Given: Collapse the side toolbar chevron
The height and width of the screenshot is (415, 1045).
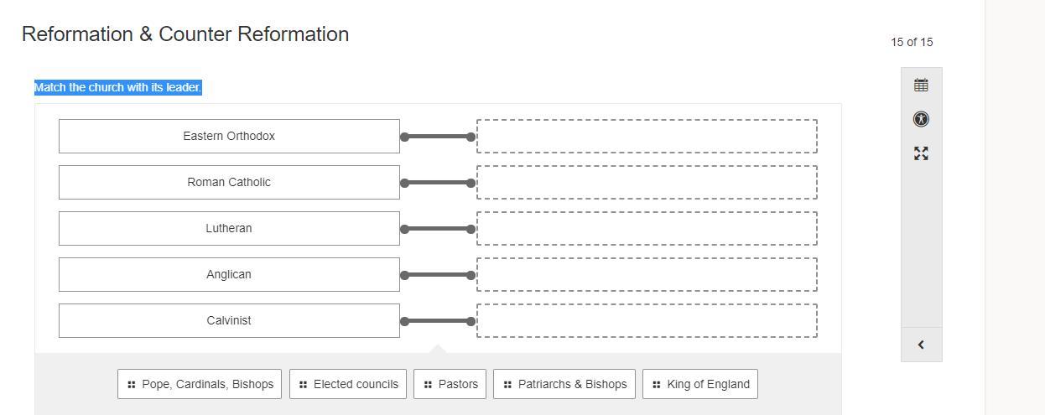Looking at the screenshot, I should point(921,345).
